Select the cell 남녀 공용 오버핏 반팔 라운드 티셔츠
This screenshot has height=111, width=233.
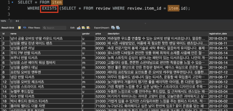pyautogui.click(x=46, y=38)
